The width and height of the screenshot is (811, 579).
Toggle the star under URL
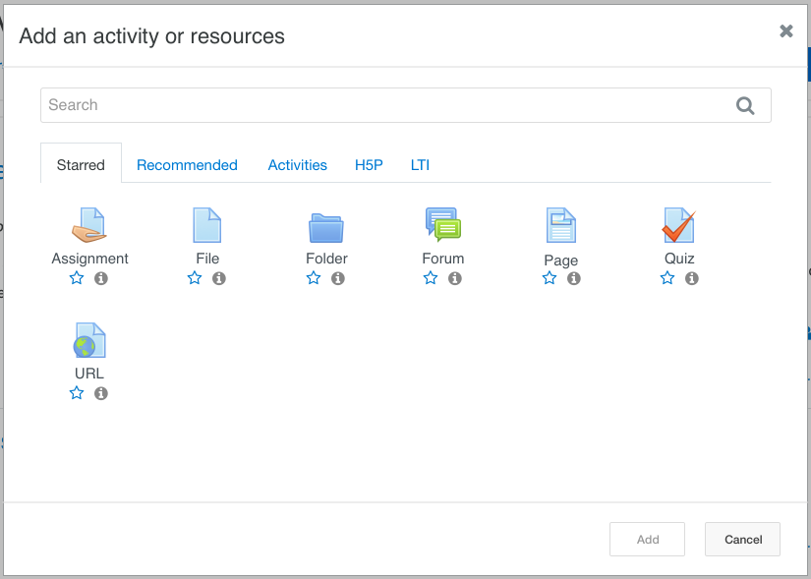[77, 393]
